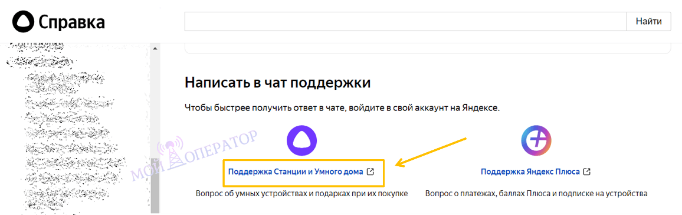Image resolution: width=682 pixels, height=215 pixels.
Task: Open Поддержка Яндекс Плюса link
Action: pyautogui.click(x=530, y=172)
